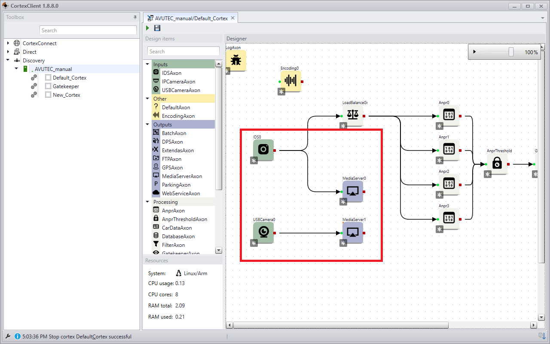This screenshot has width=550, height=344.
Task: Collapse the AVUTEC_manual tree node
Action: pos(16,69)
